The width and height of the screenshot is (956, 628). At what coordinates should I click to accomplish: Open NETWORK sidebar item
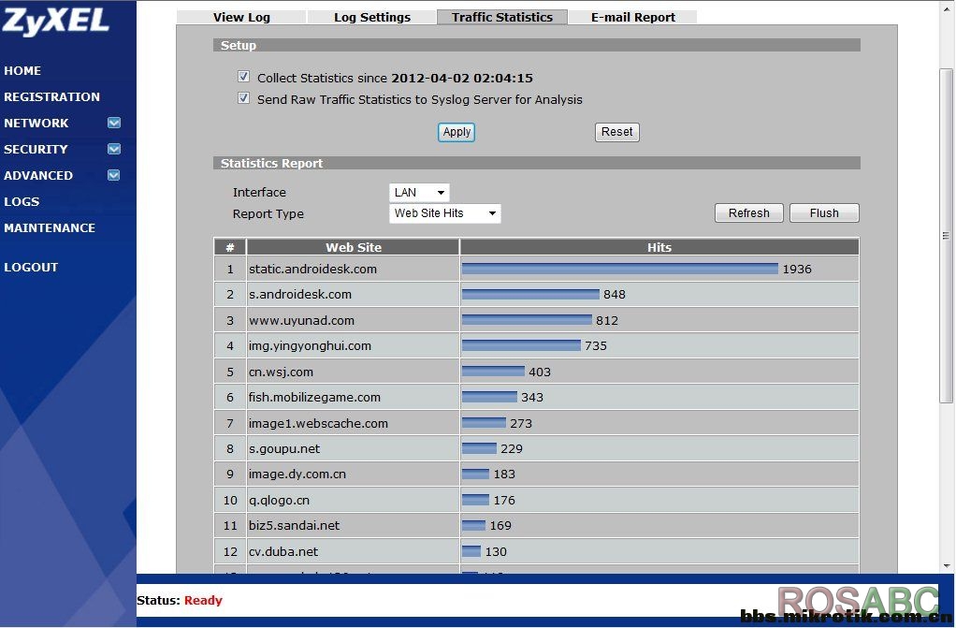tap(36, 123)
